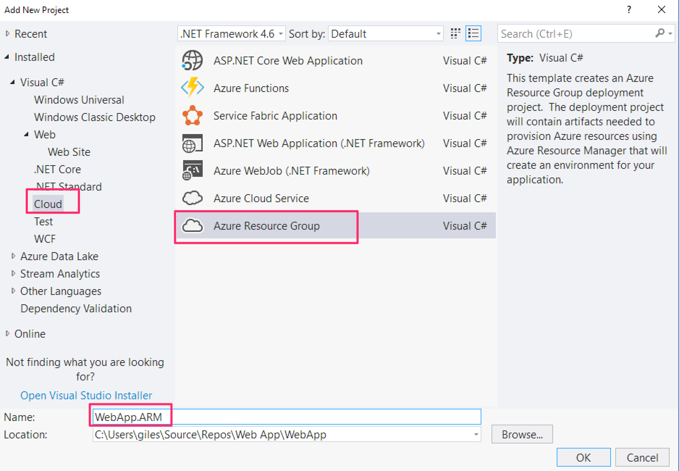Viewport: 679px width, 471px height.
Task: Select the Test category
Action: pyautogui.click(x=43, y=221)
